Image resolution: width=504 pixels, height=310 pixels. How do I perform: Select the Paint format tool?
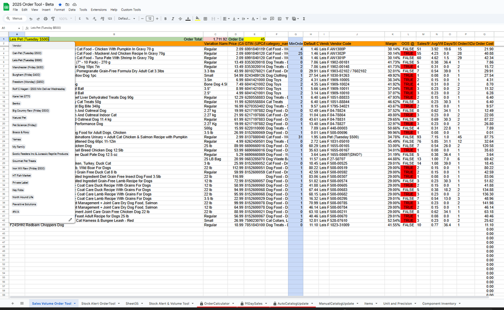pos(52,19)
